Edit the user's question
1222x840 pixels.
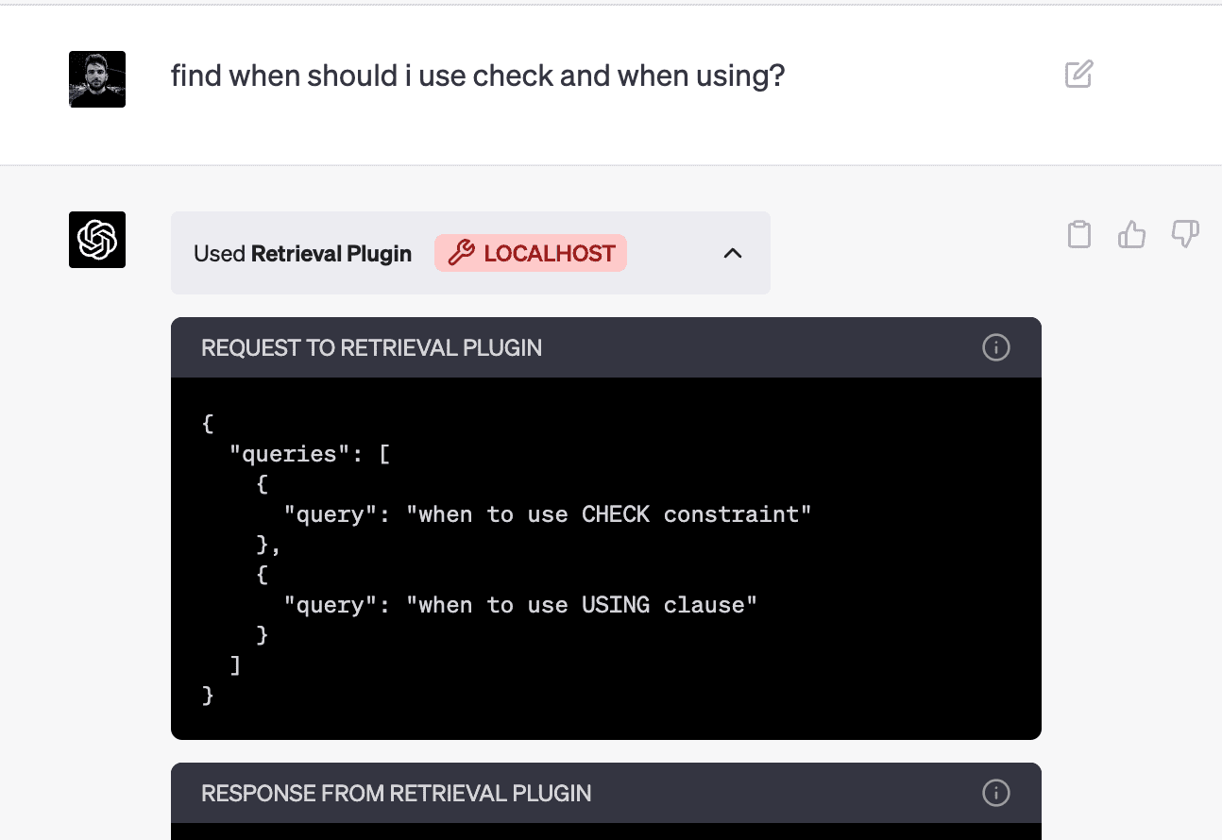pos(1078,74)
